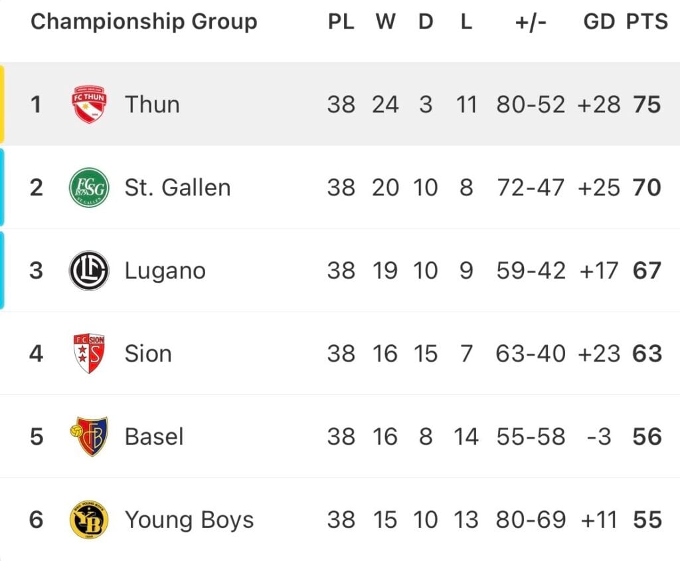The image size is (680, 561).
Task: Click the FC Sion shield crest
Action: (x=89, y=354)
